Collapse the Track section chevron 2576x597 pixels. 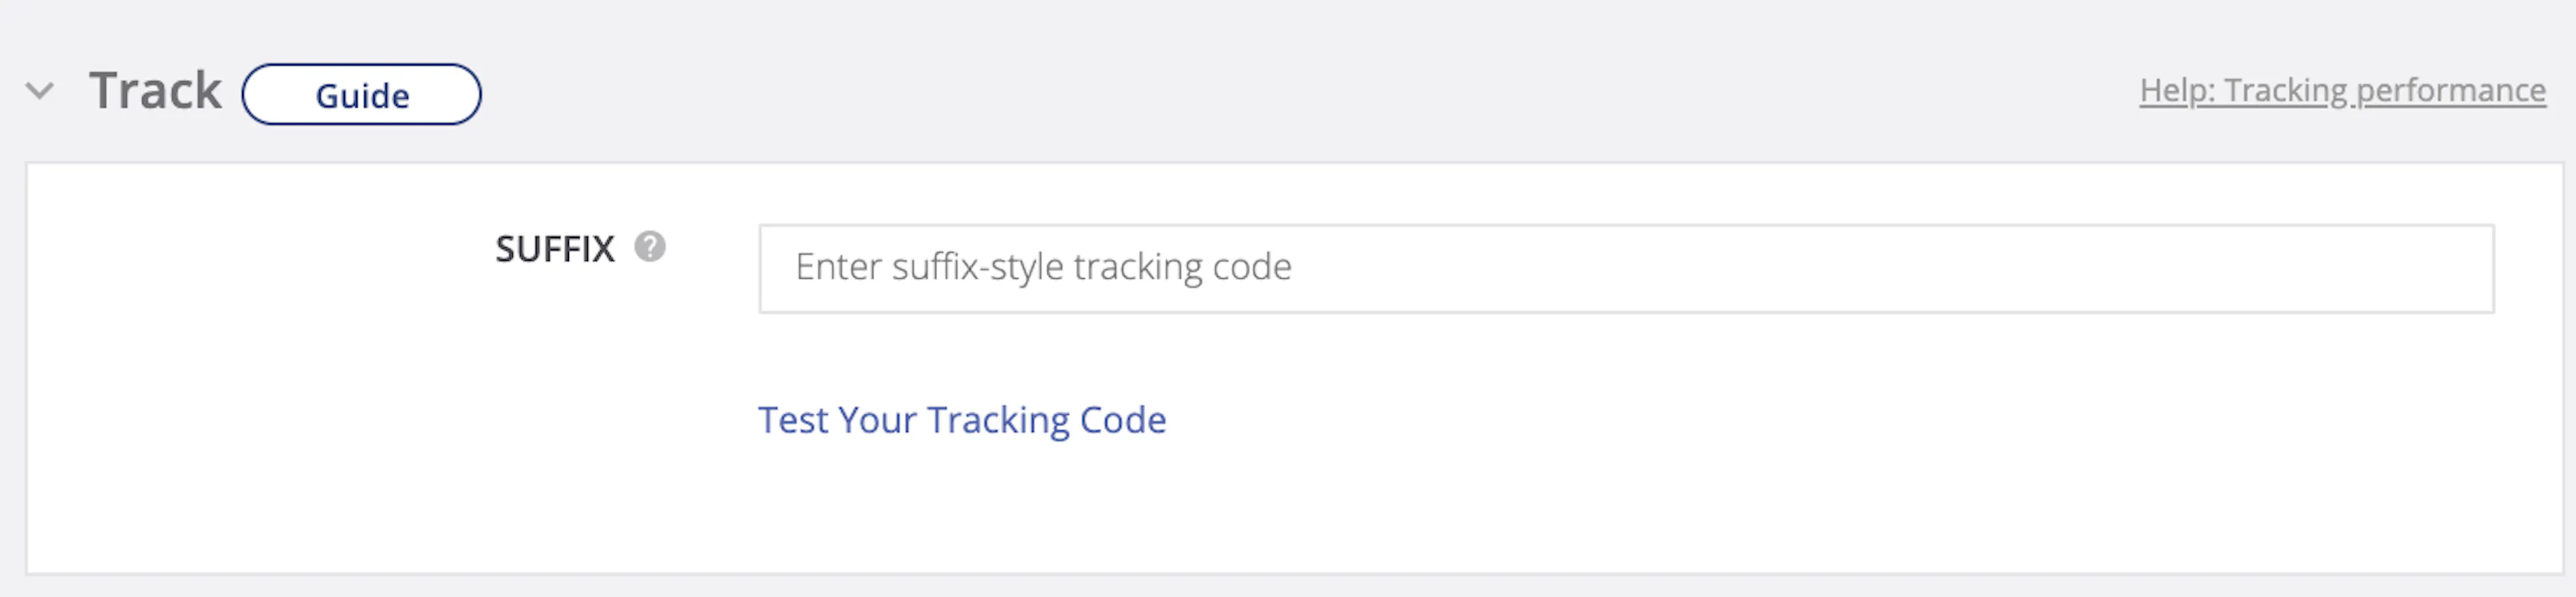[x=40, y=92]
